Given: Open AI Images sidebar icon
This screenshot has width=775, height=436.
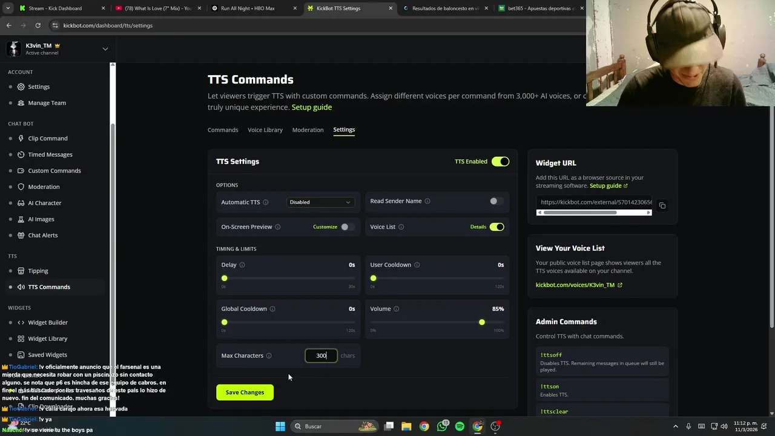Looking at the screenshot, I should tap(21, 219).
